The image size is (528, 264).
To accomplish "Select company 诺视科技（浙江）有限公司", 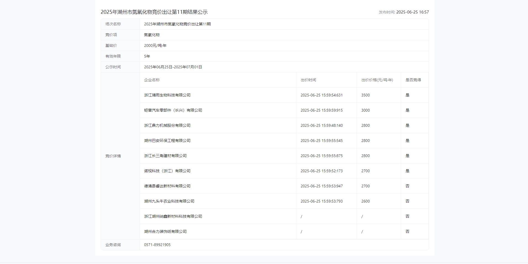I will click(167, 171).
